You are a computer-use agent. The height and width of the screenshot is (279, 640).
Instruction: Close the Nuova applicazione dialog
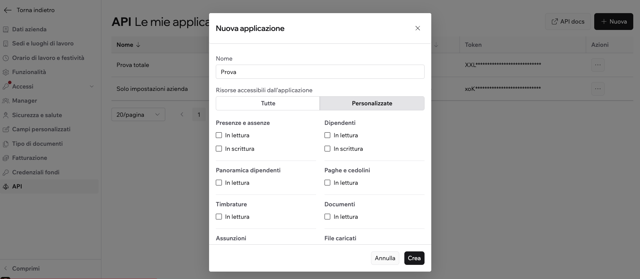(417, 28)
